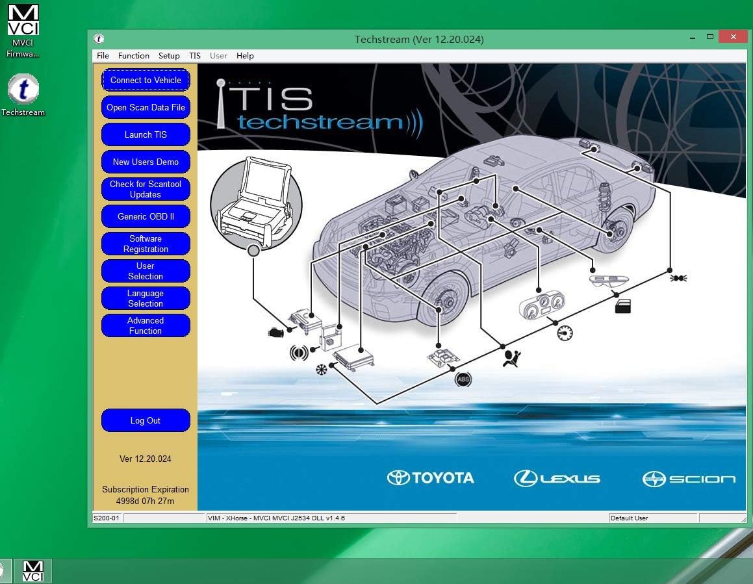The height and width of the screenshot is (584, 753).
Task: Click the instrument cluster gauges image
Action: point(542,305)
